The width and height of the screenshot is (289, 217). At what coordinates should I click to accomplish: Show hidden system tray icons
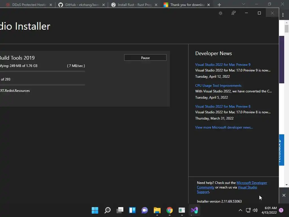click(x=240, y=210)
